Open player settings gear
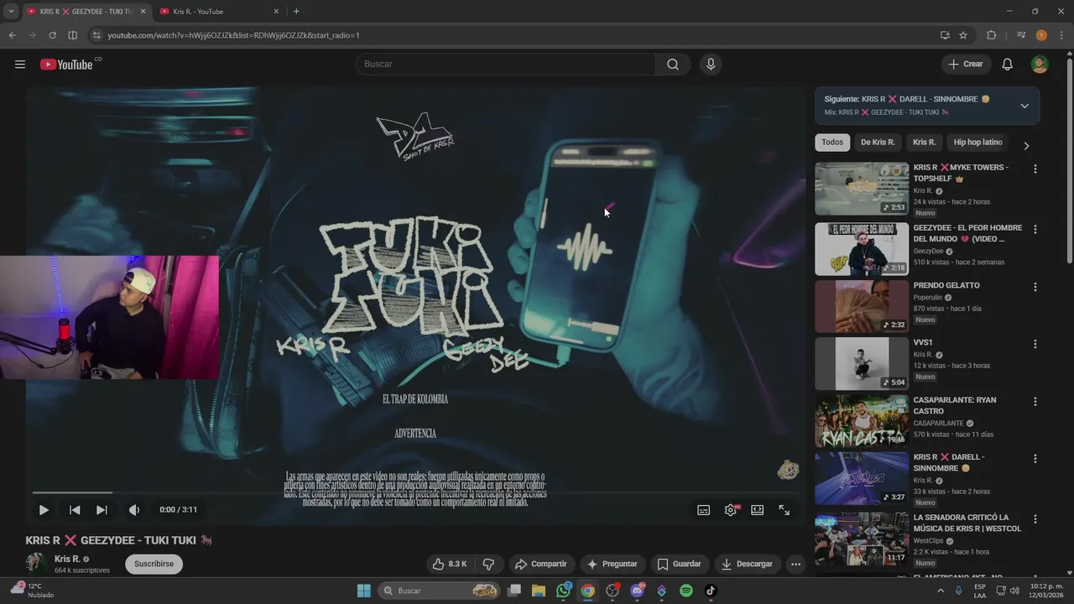Image resolution: width=1074 pixels, height=604 pixels. tap(731, 510)
